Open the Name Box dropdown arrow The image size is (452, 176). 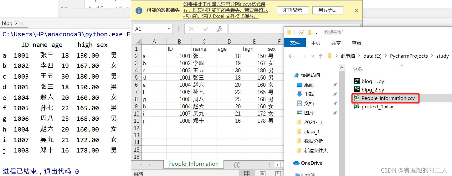(169, 29)
